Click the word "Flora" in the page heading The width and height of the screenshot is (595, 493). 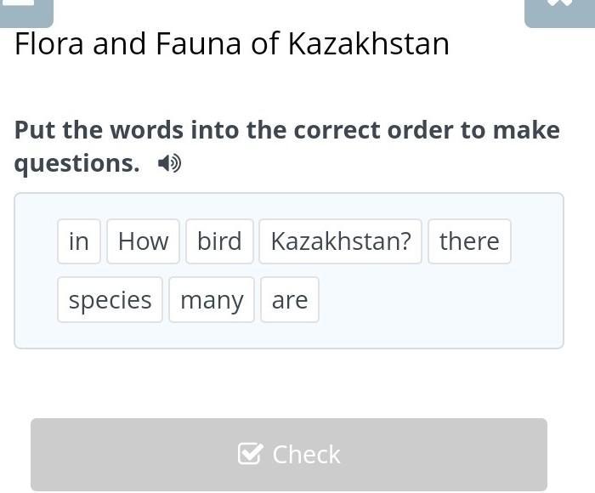(49, 44)
